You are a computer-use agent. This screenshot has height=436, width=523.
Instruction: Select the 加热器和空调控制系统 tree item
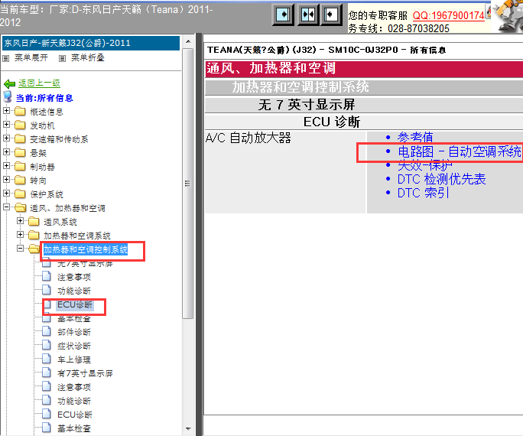86,249
